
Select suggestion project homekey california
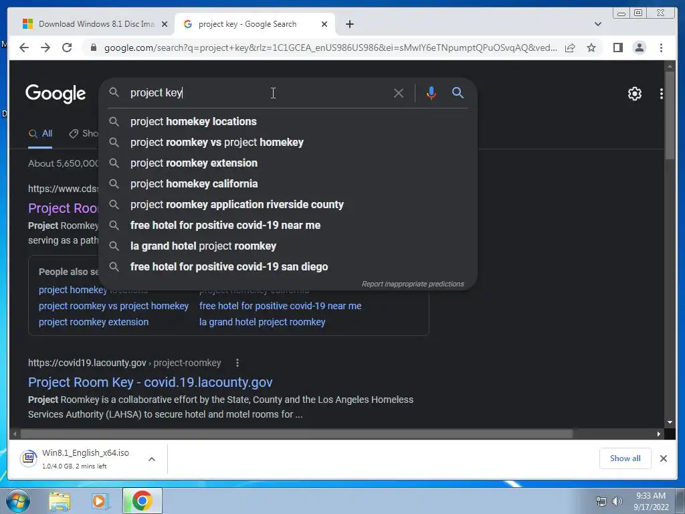click(288, 184)
